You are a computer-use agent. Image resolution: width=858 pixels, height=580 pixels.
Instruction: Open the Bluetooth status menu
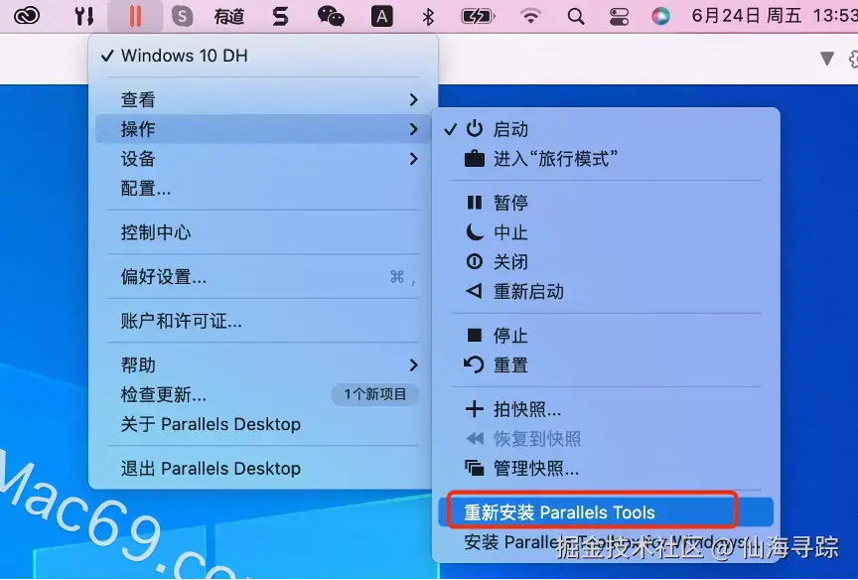pos(428,17)
